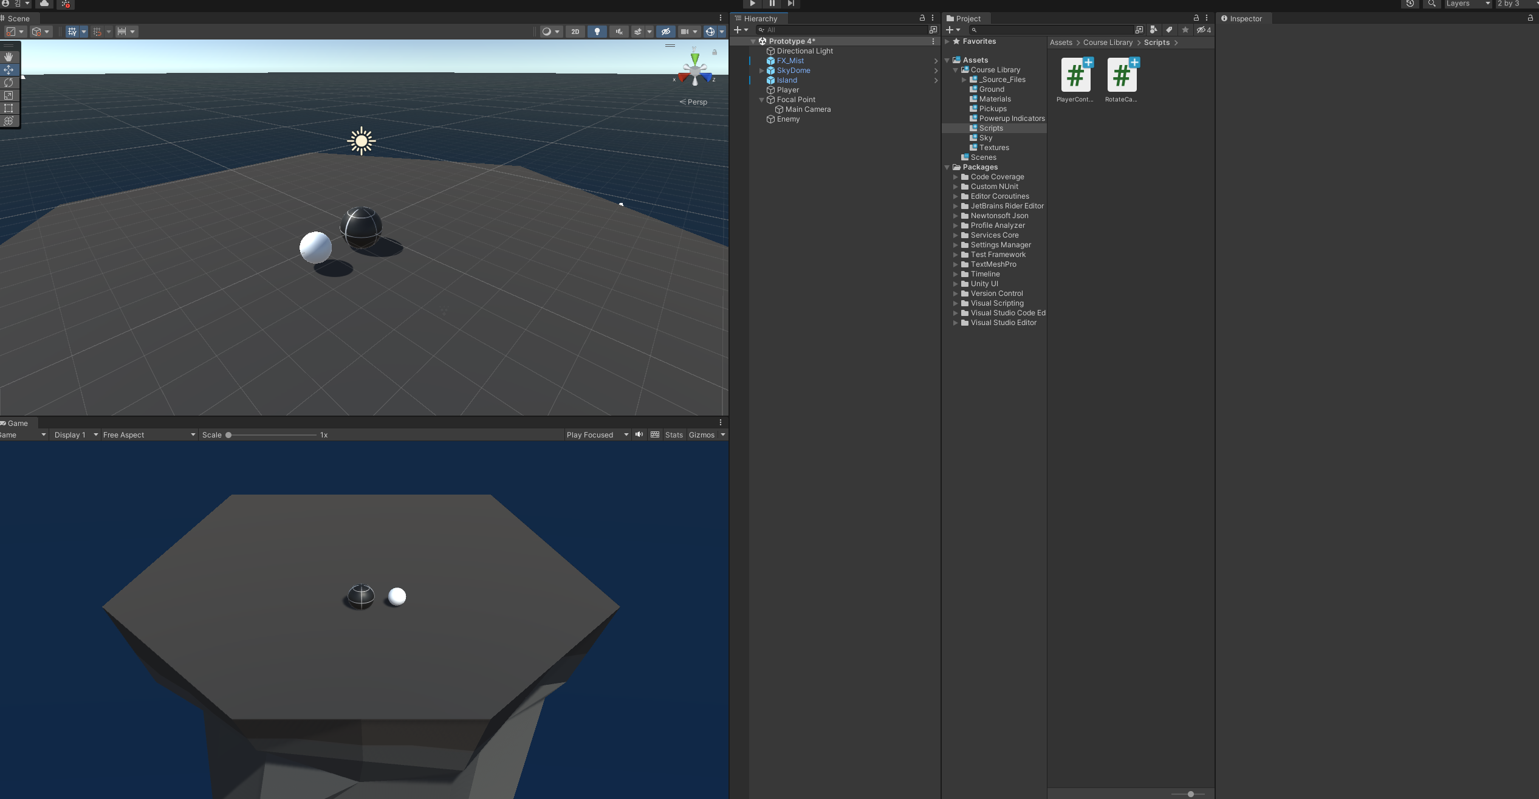Click the editor Play button
Viewport: 1539px width, 799px height.
pyautogui.click(x=752, y=4)
